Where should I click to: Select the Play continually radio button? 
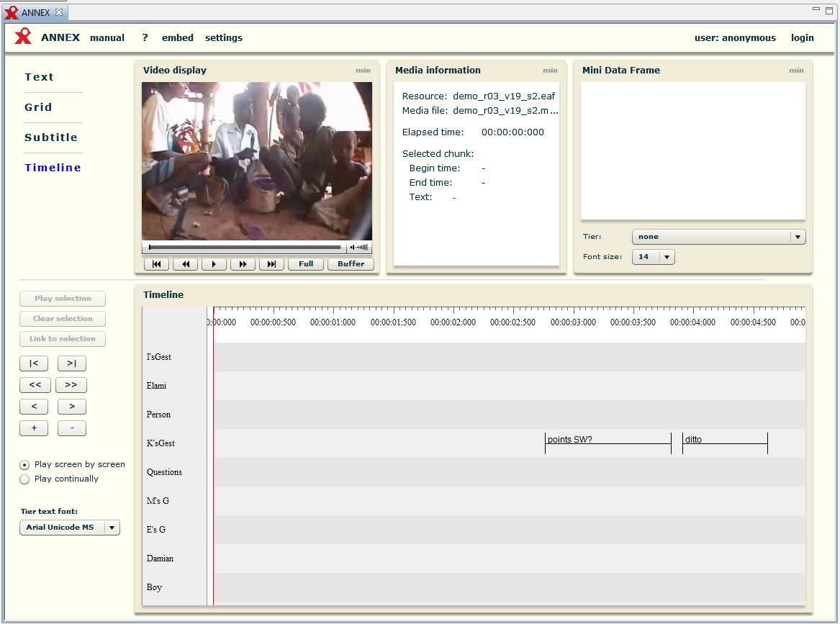click(25, 479)
